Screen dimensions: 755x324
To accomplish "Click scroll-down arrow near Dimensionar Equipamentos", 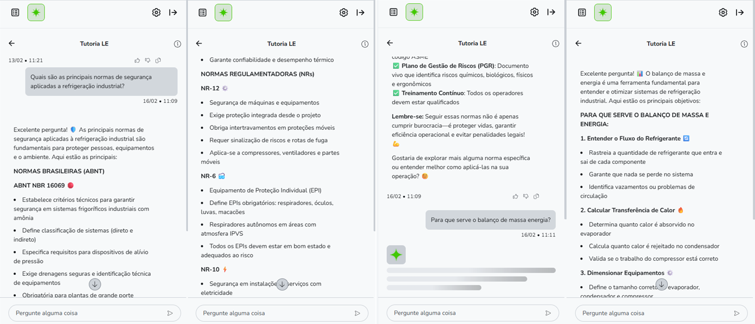I will pyautogui.click(x=661, y=284).
